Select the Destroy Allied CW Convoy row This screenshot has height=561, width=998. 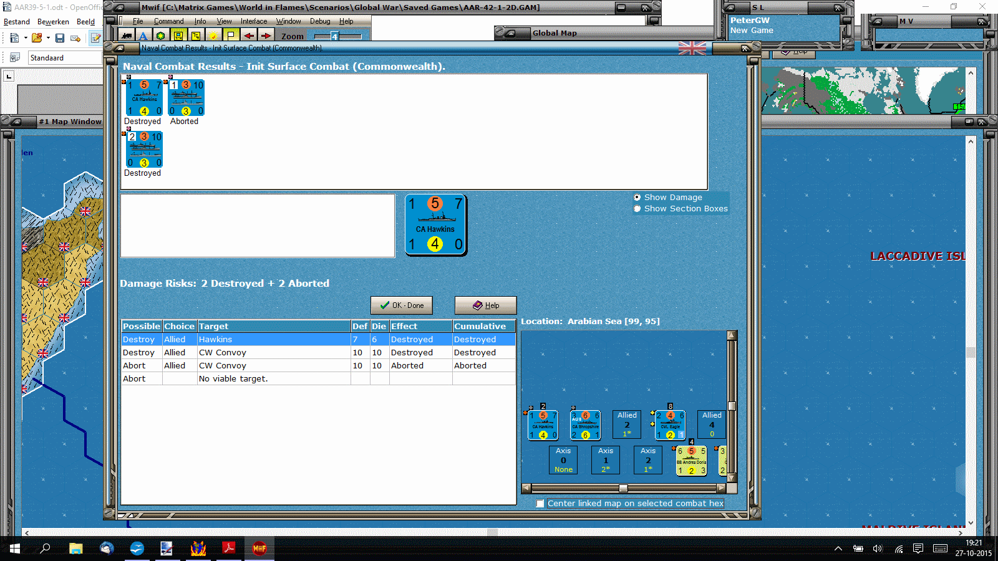point(318,353)
